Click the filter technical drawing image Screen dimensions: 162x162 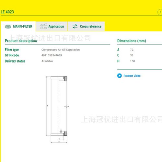(58, 109)
